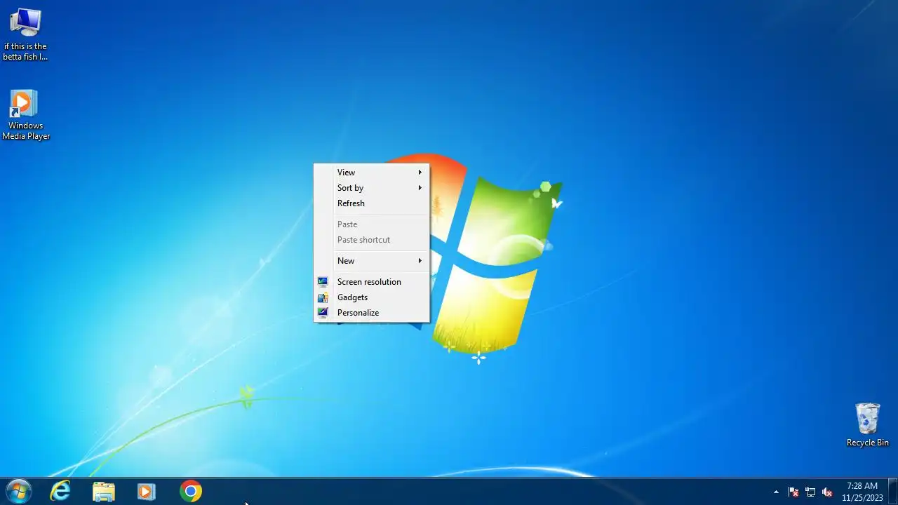Launch Windows Media Player from the taskbar
The width and height of the screenshot is (898, 505).
click(x=146, y=492)
